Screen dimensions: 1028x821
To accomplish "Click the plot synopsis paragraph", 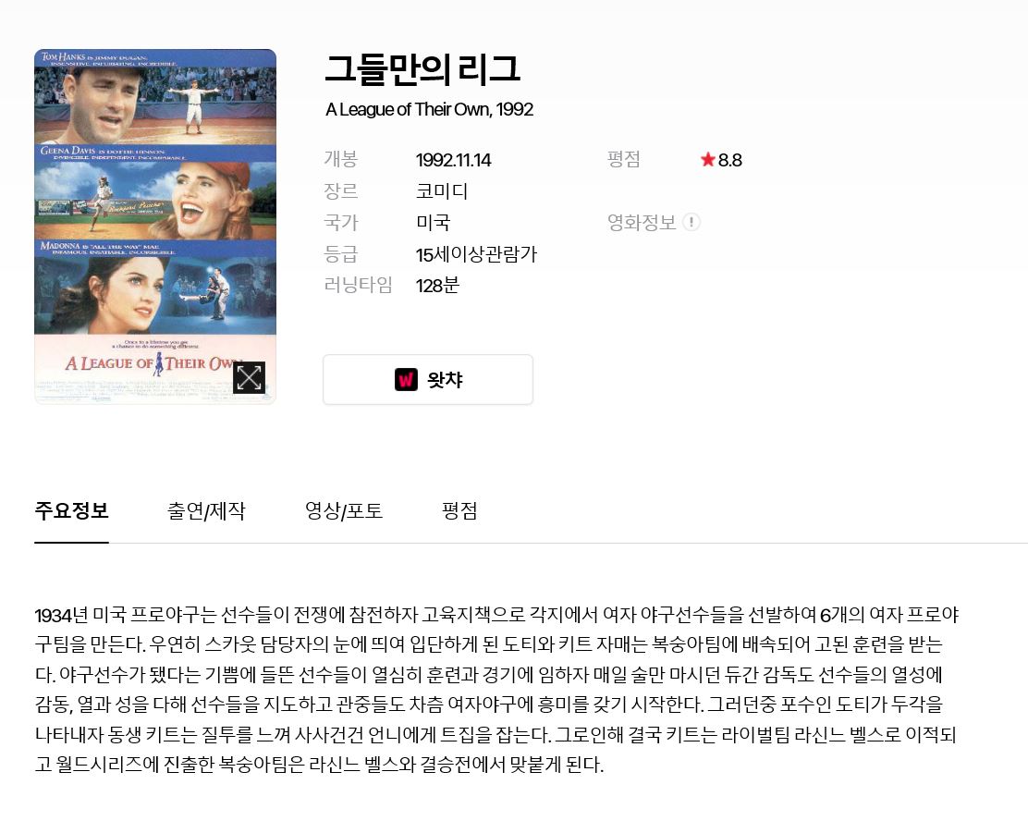I will [497, 689].
